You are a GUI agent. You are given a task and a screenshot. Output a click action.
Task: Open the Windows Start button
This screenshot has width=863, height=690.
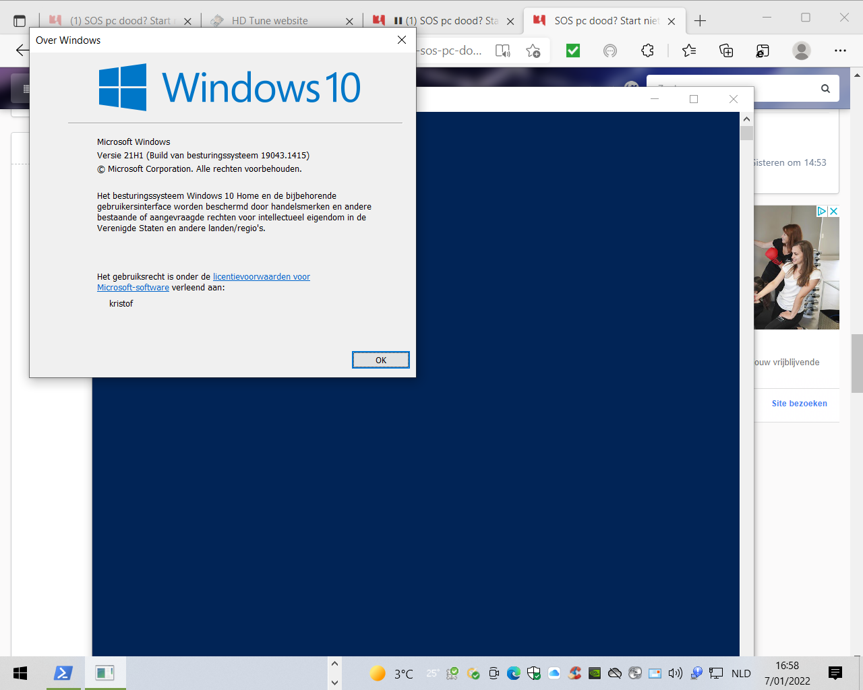coord(20,672)
